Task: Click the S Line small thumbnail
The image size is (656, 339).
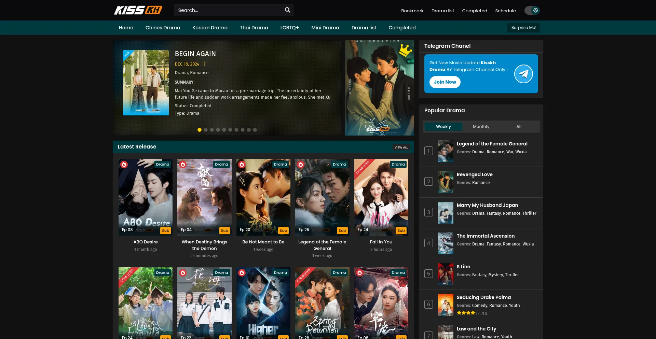Action: [446, 274]
